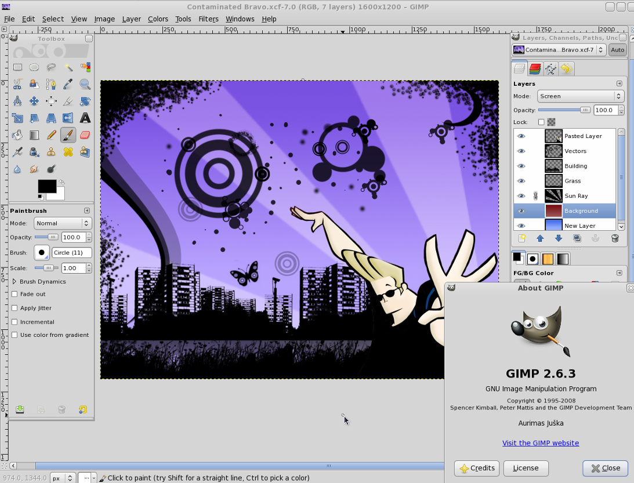634x483 pixels.
Task: Select the Text tool
Action: [85, 118]
